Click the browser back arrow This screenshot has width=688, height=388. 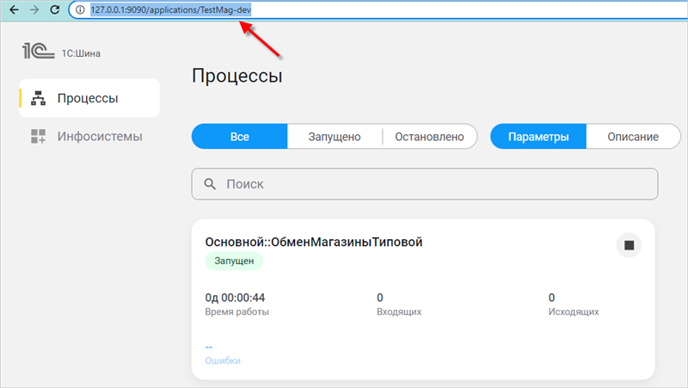coord(14,10)
